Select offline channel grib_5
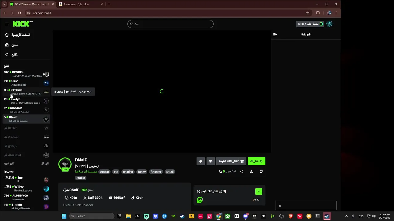 (x=26, y=146)
